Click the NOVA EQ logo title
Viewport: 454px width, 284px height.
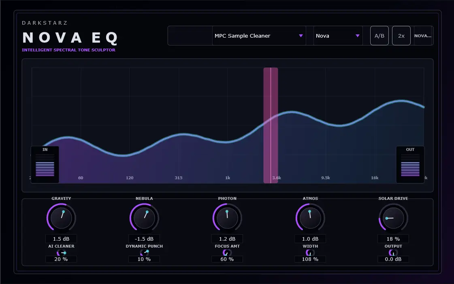pos(70,38)
